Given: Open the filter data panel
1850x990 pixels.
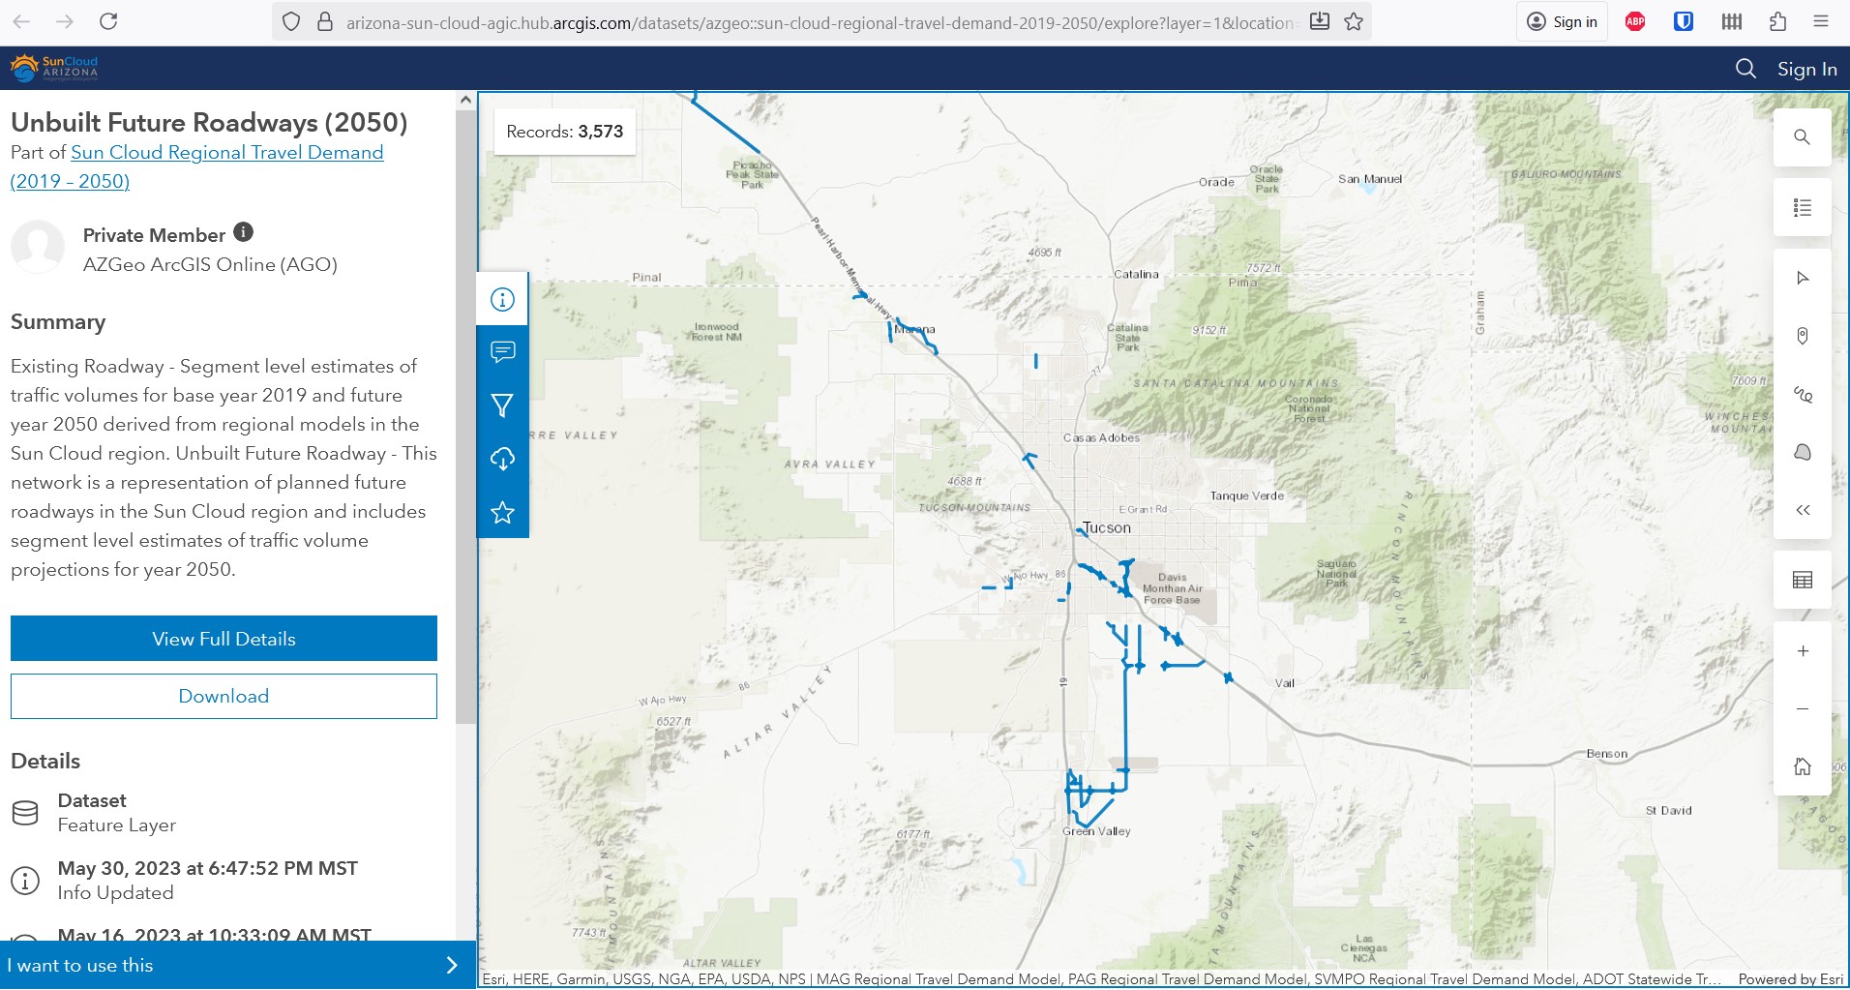Looking at the screenshot, I should pyautogui.click(x=502, y=405).
